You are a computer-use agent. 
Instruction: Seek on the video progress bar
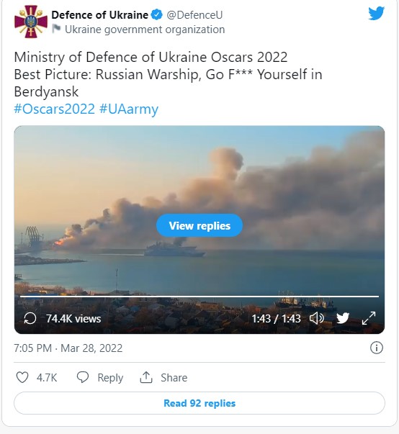pyautogui.click(x=199, y=297)
